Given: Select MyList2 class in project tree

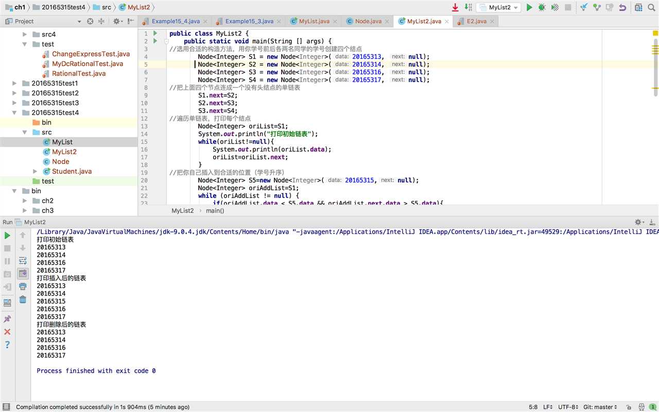Looking at the screenshot, I should [64, 152].
